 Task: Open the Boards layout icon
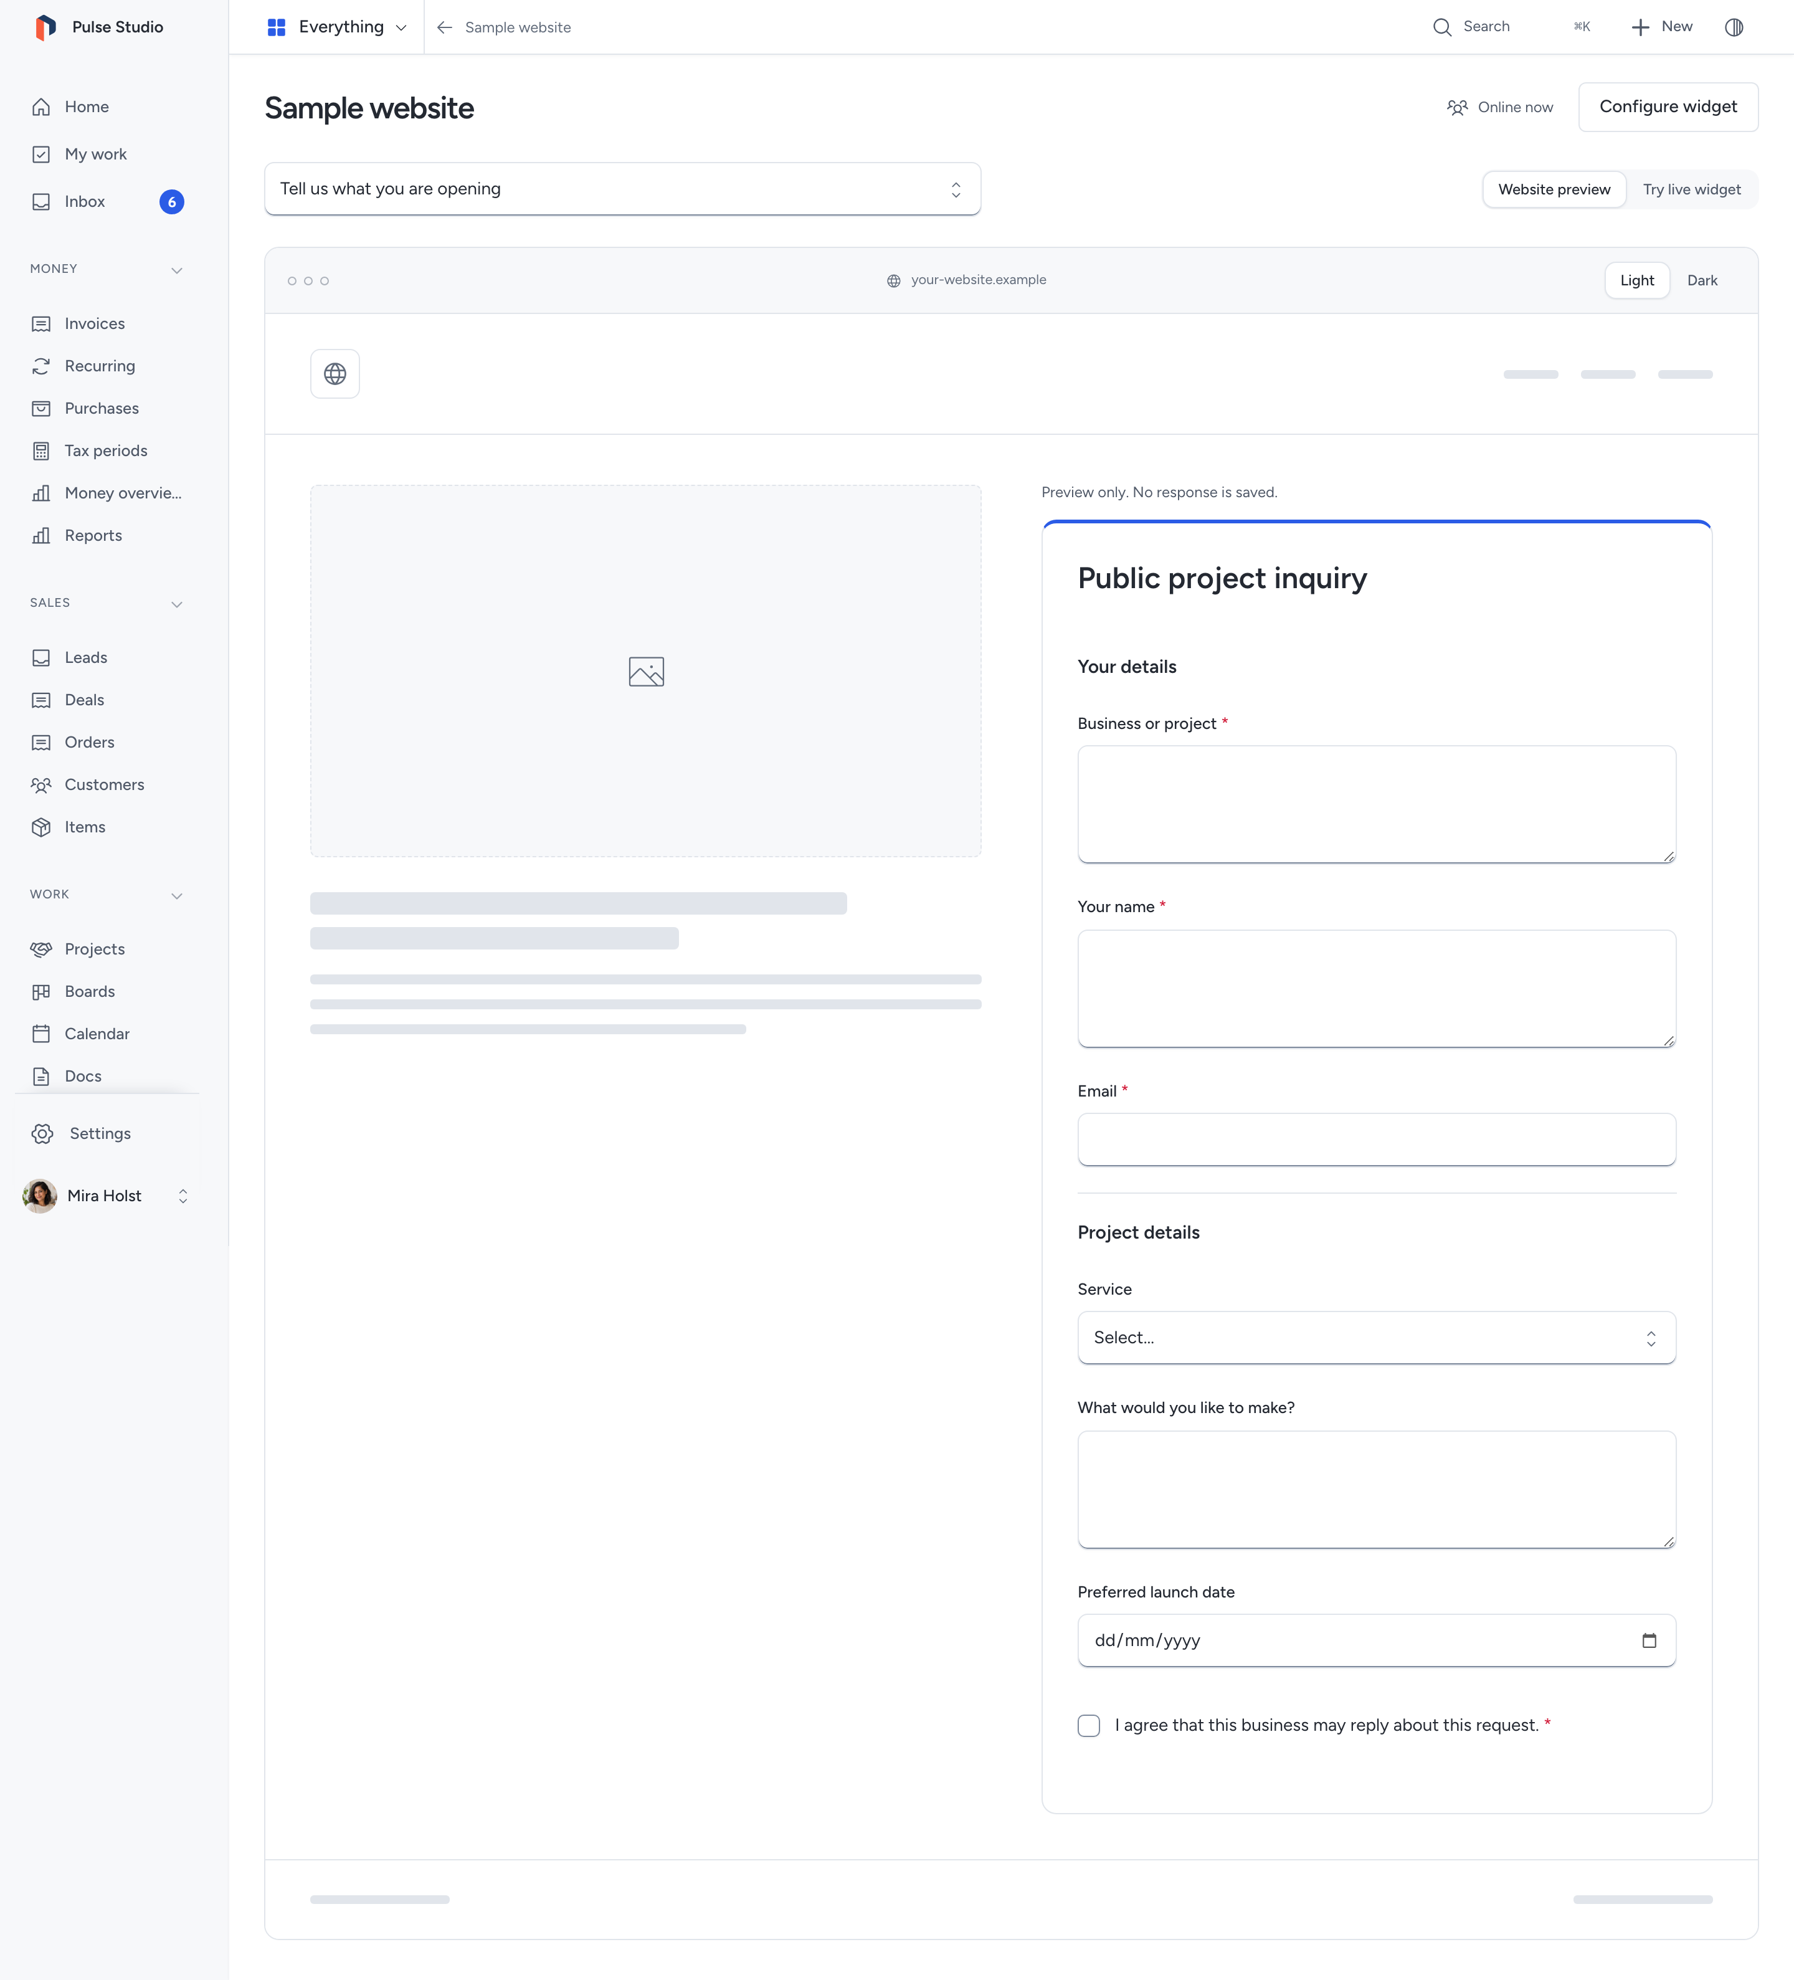click(41, 992)
